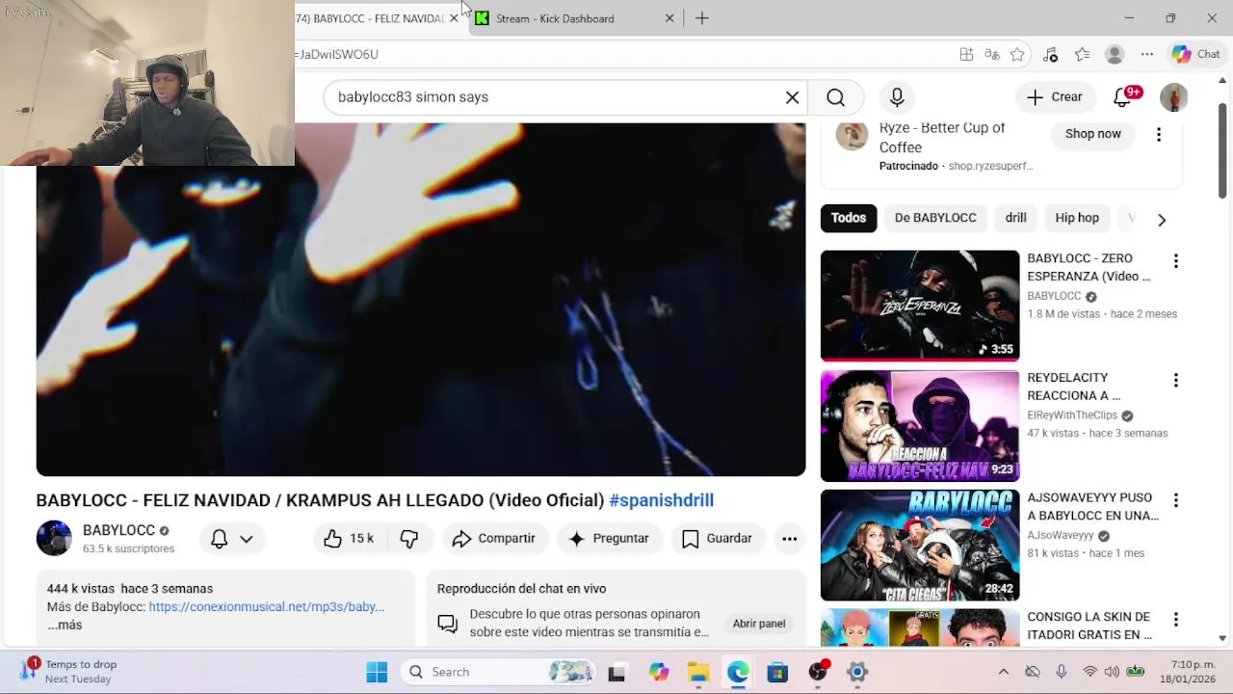Select the BABYLOCC FELIZ NAVIDAD tab
The height and width of the screenshot is (694, 1233).
click(x=370, y=18)
